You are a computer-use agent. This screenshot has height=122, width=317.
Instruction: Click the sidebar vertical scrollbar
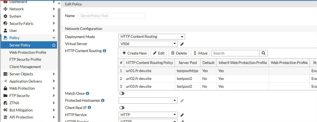coord(59,65)
